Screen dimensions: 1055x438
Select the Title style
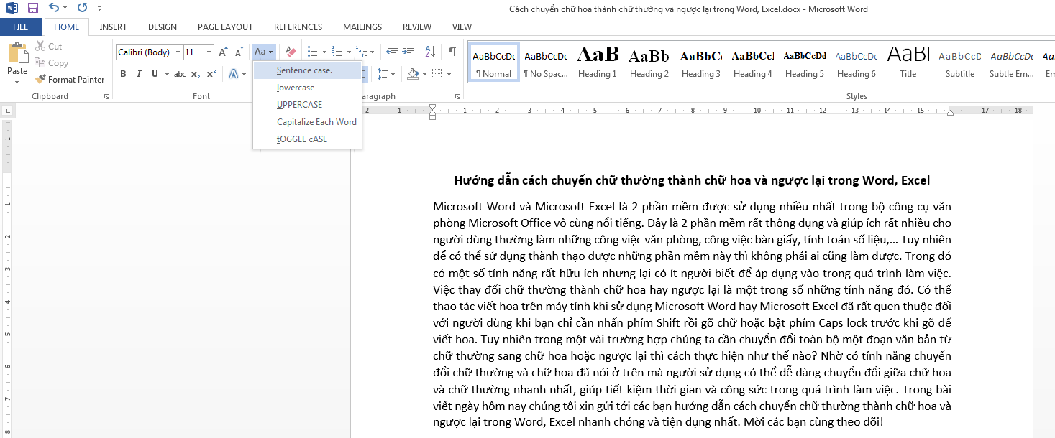[x=908, y=61]
